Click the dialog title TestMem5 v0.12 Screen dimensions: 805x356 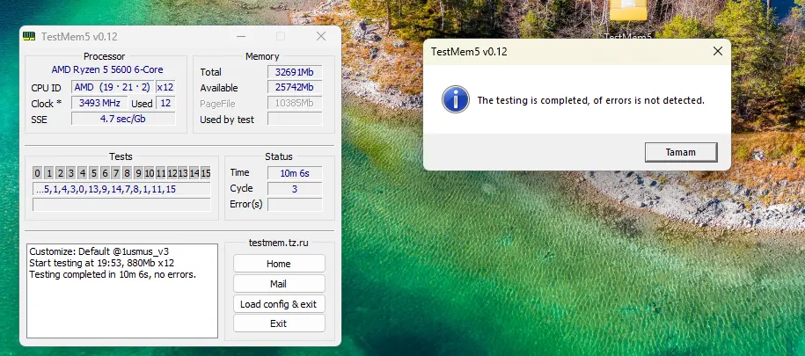[469, 51]
